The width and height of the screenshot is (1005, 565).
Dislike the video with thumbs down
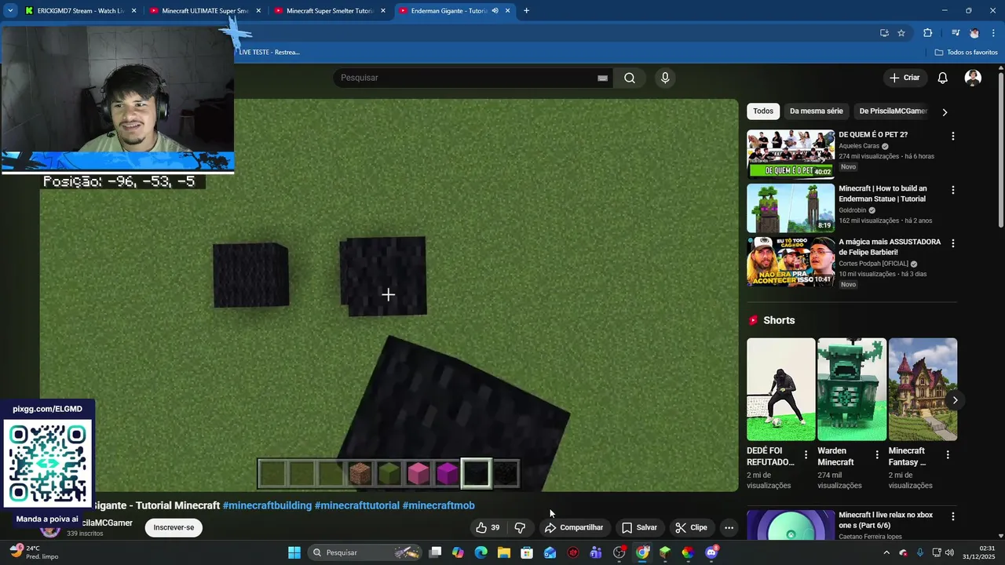coord(520,527)
